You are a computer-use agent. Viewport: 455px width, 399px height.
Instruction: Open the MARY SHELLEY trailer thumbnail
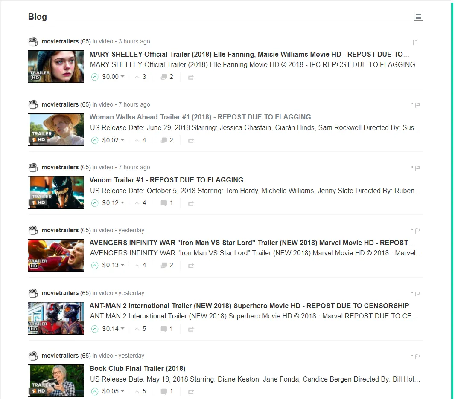point(56,66)
